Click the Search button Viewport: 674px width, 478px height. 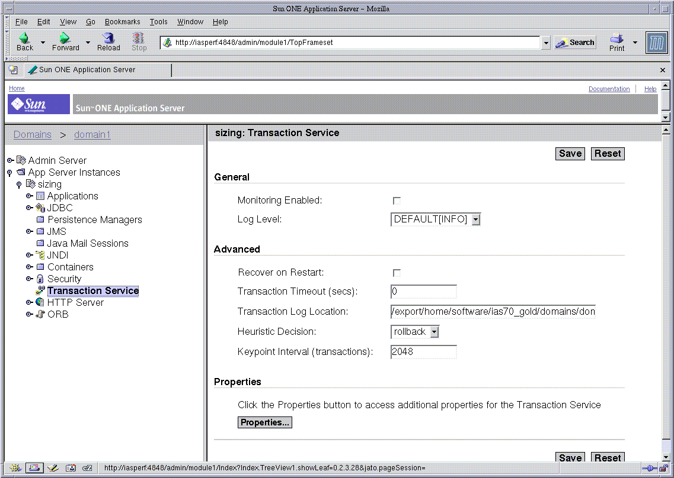575,43
